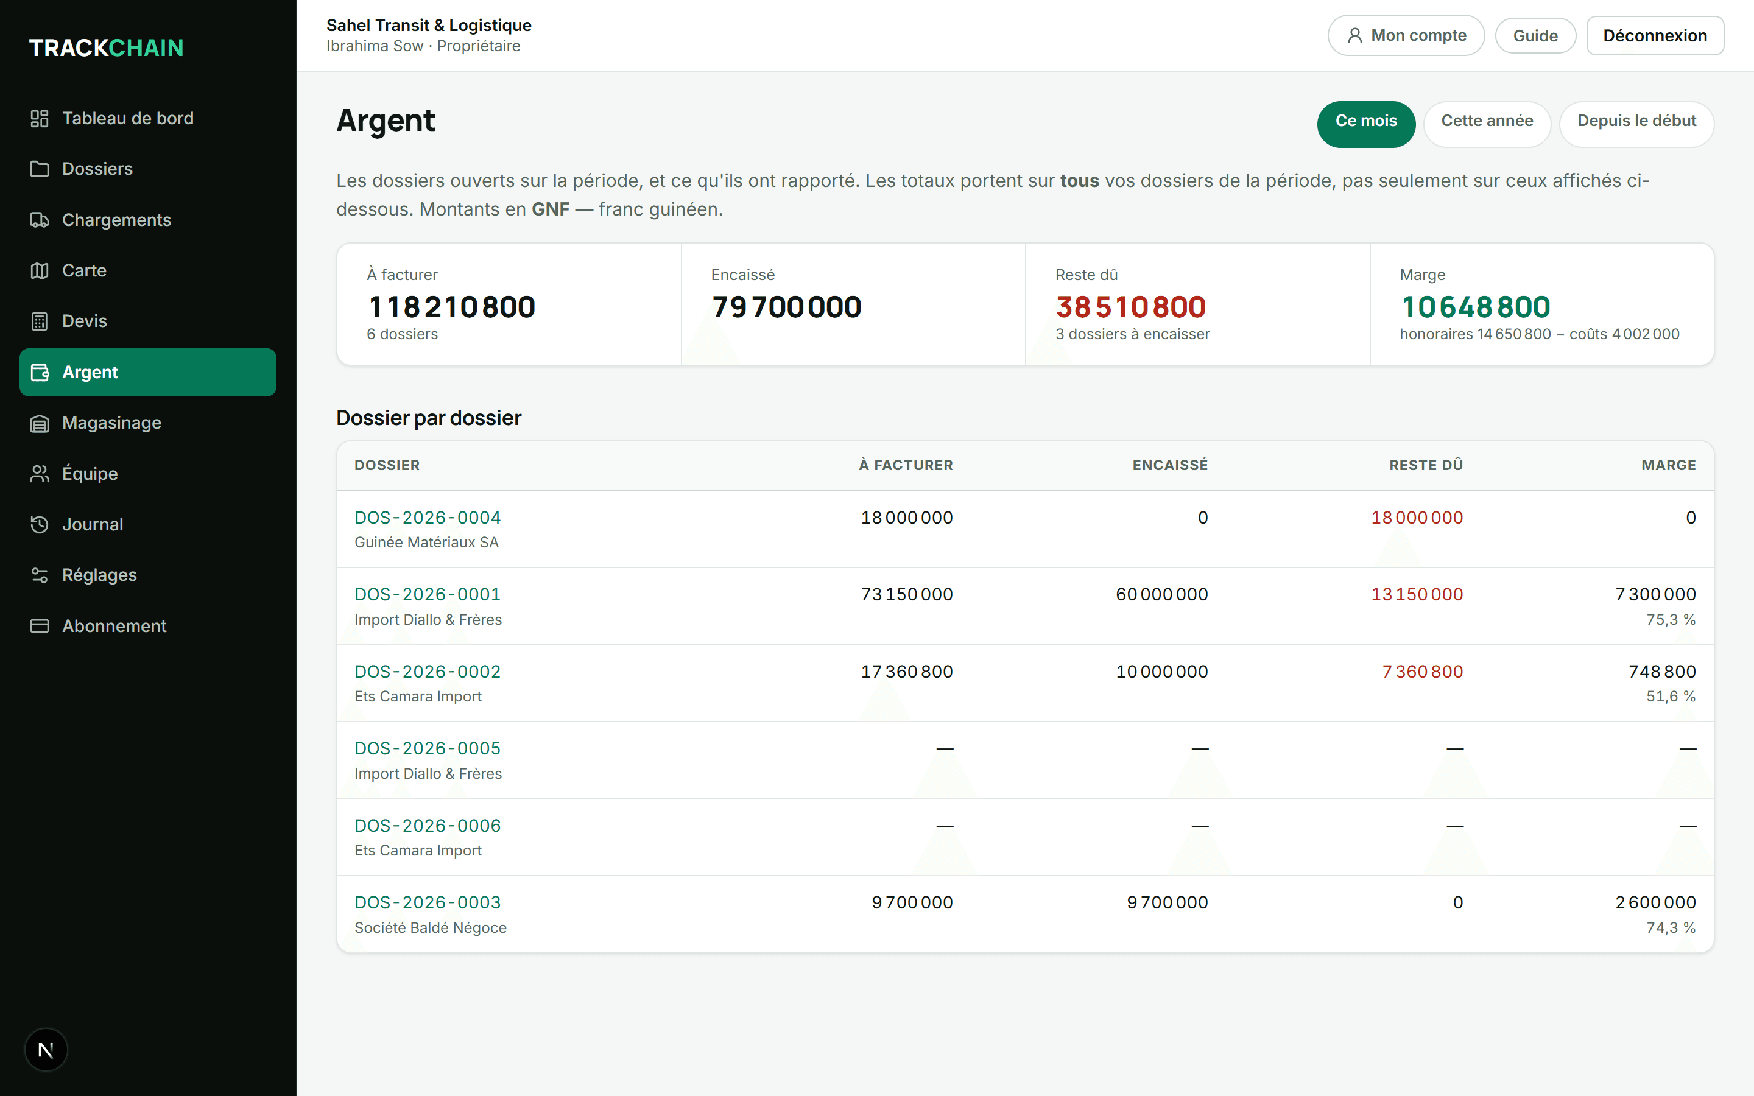The width and height of the screenshot is (1754, 1096).
Task: Click the Magasinage warehouse icon
Action: point(39,423)
